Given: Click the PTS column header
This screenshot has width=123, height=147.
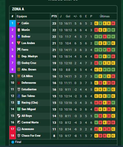Looking at the screenshot, I should click(x=54, y=16).
